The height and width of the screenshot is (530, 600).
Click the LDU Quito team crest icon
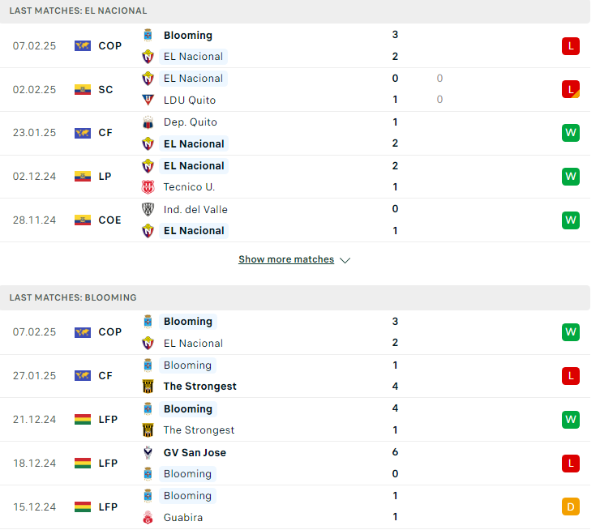(x=148, y=100)
